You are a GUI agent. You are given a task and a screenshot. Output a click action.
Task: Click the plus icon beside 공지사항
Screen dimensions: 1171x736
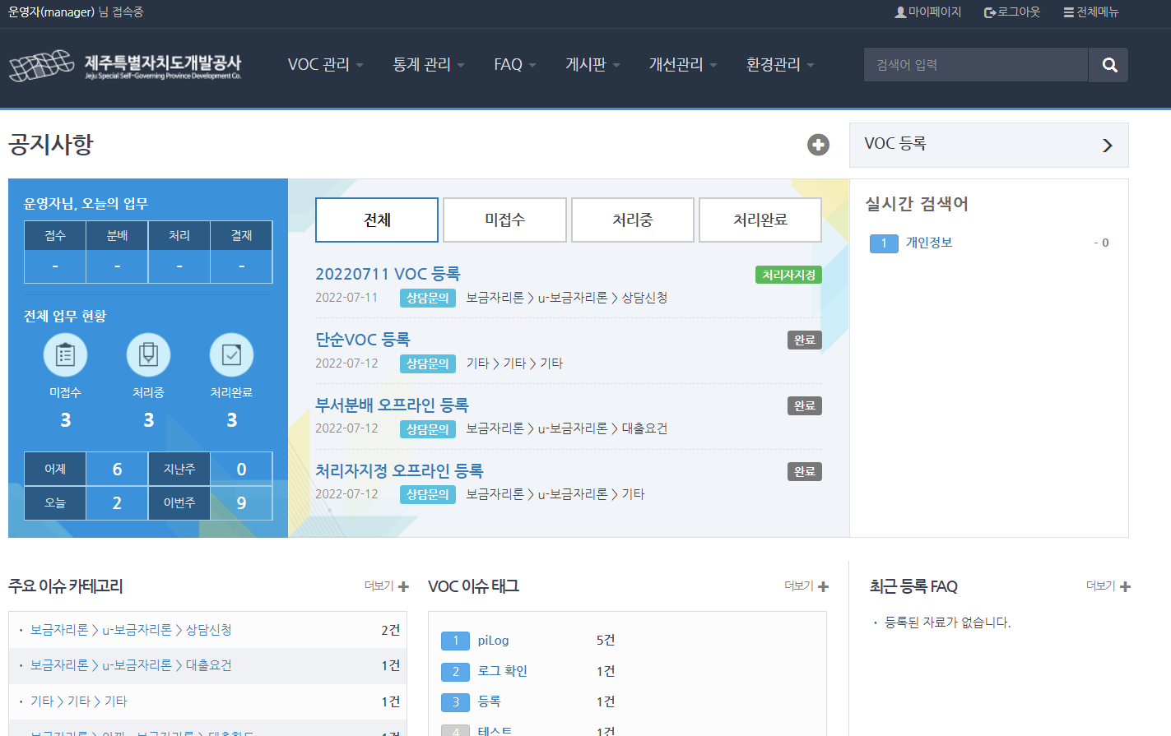[x=818, y=145]
